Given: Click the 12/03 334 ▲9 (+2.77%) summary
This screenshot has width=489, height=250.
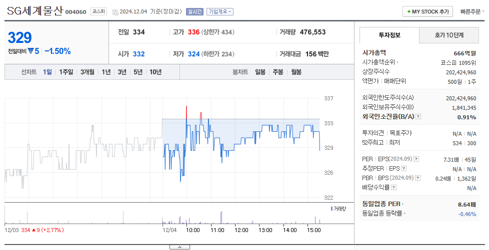Looking at the screenshot, I should coord(34,230).
